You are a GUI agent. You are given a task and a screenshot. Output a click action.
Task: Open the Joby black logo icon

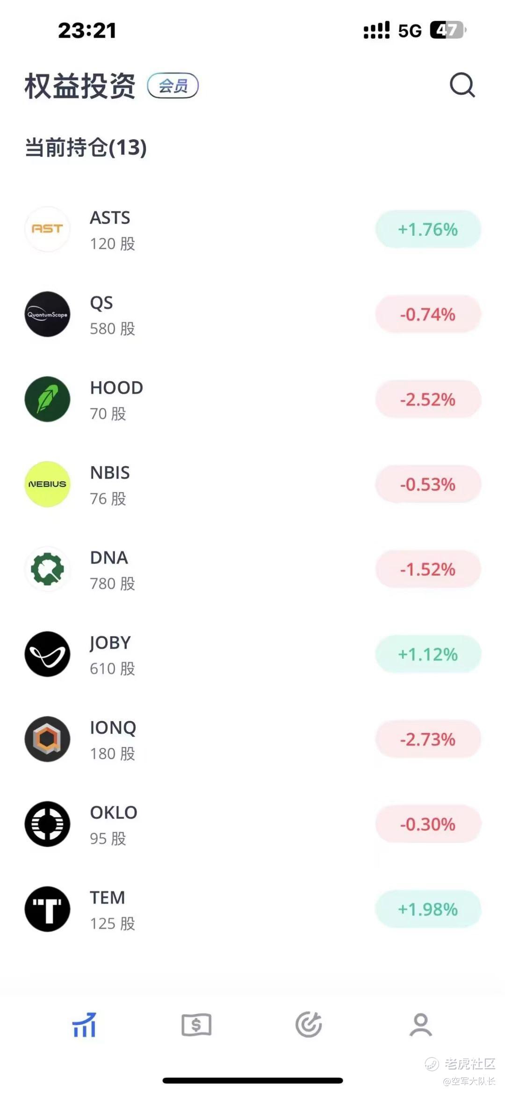coord(47,654)
